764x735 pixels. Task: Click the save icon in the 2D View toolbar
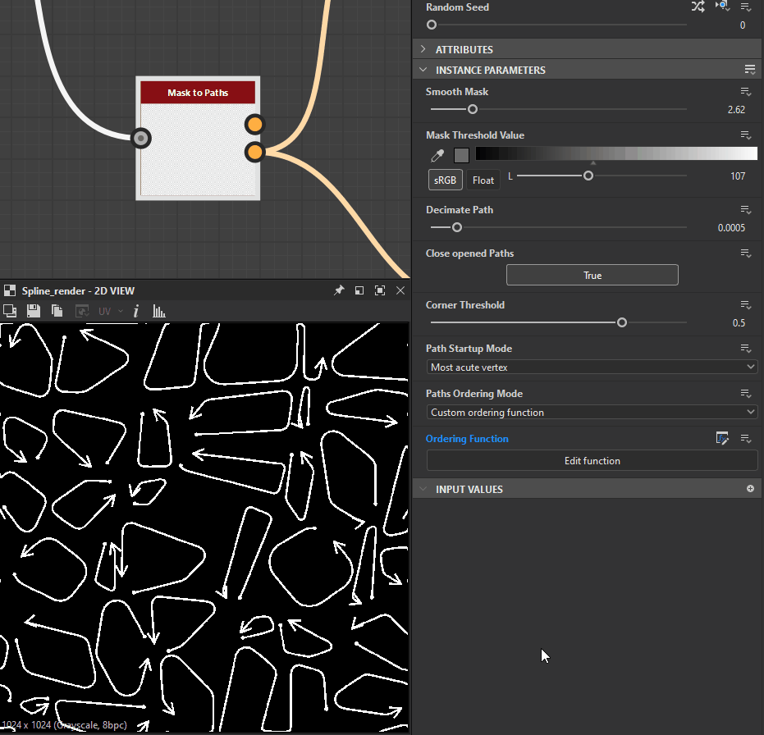pos(33,311)
